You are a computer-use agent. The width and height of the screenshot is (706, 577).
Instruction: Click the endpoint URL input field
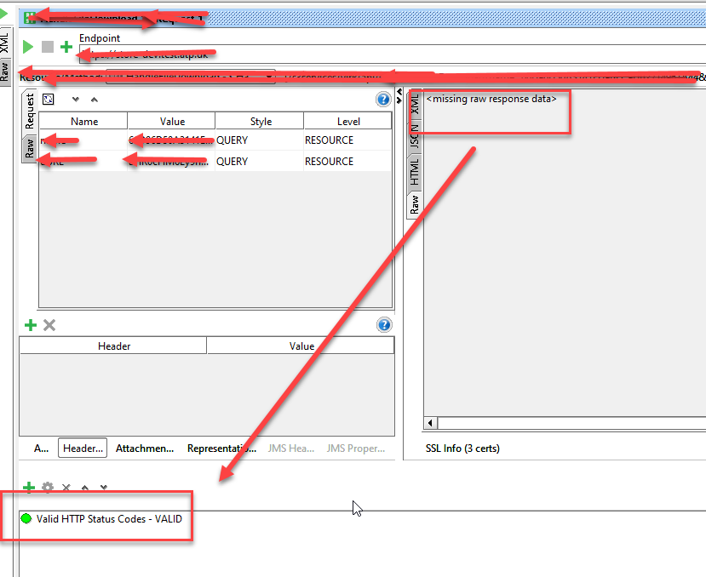[392, 54]
